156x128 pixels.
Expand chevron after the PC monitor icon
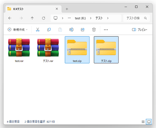point(62,18)
